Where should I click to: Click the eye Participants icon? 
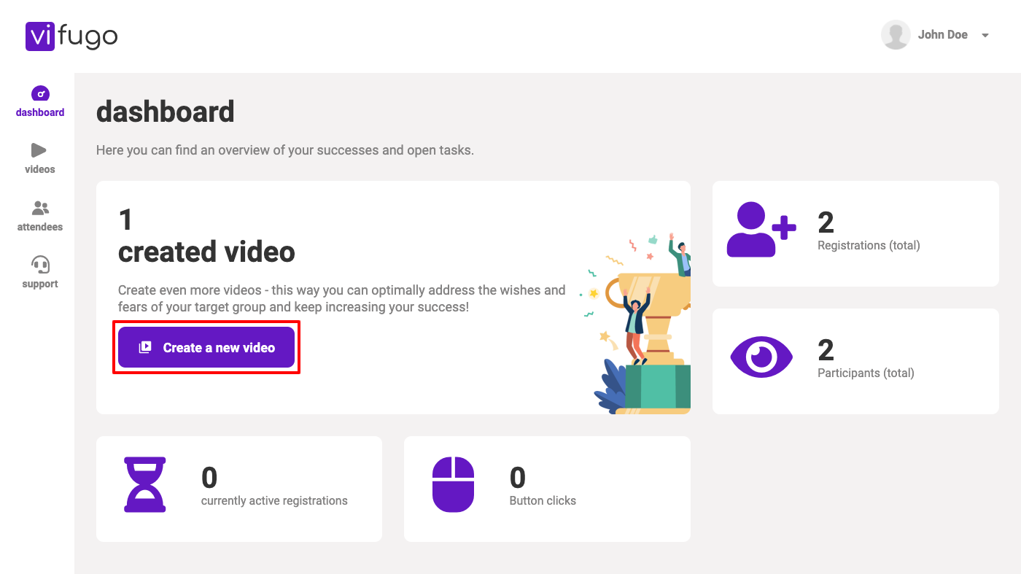[x=761, y=357]
